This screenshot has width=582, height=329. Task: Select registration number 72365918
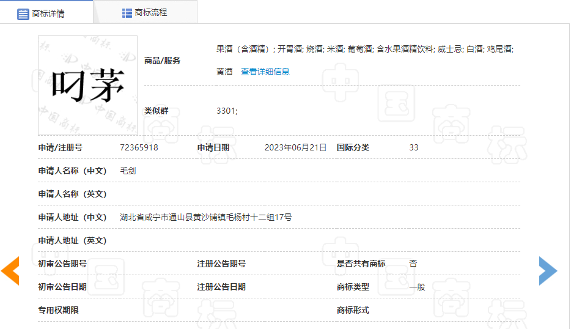[x=139, y=147]
